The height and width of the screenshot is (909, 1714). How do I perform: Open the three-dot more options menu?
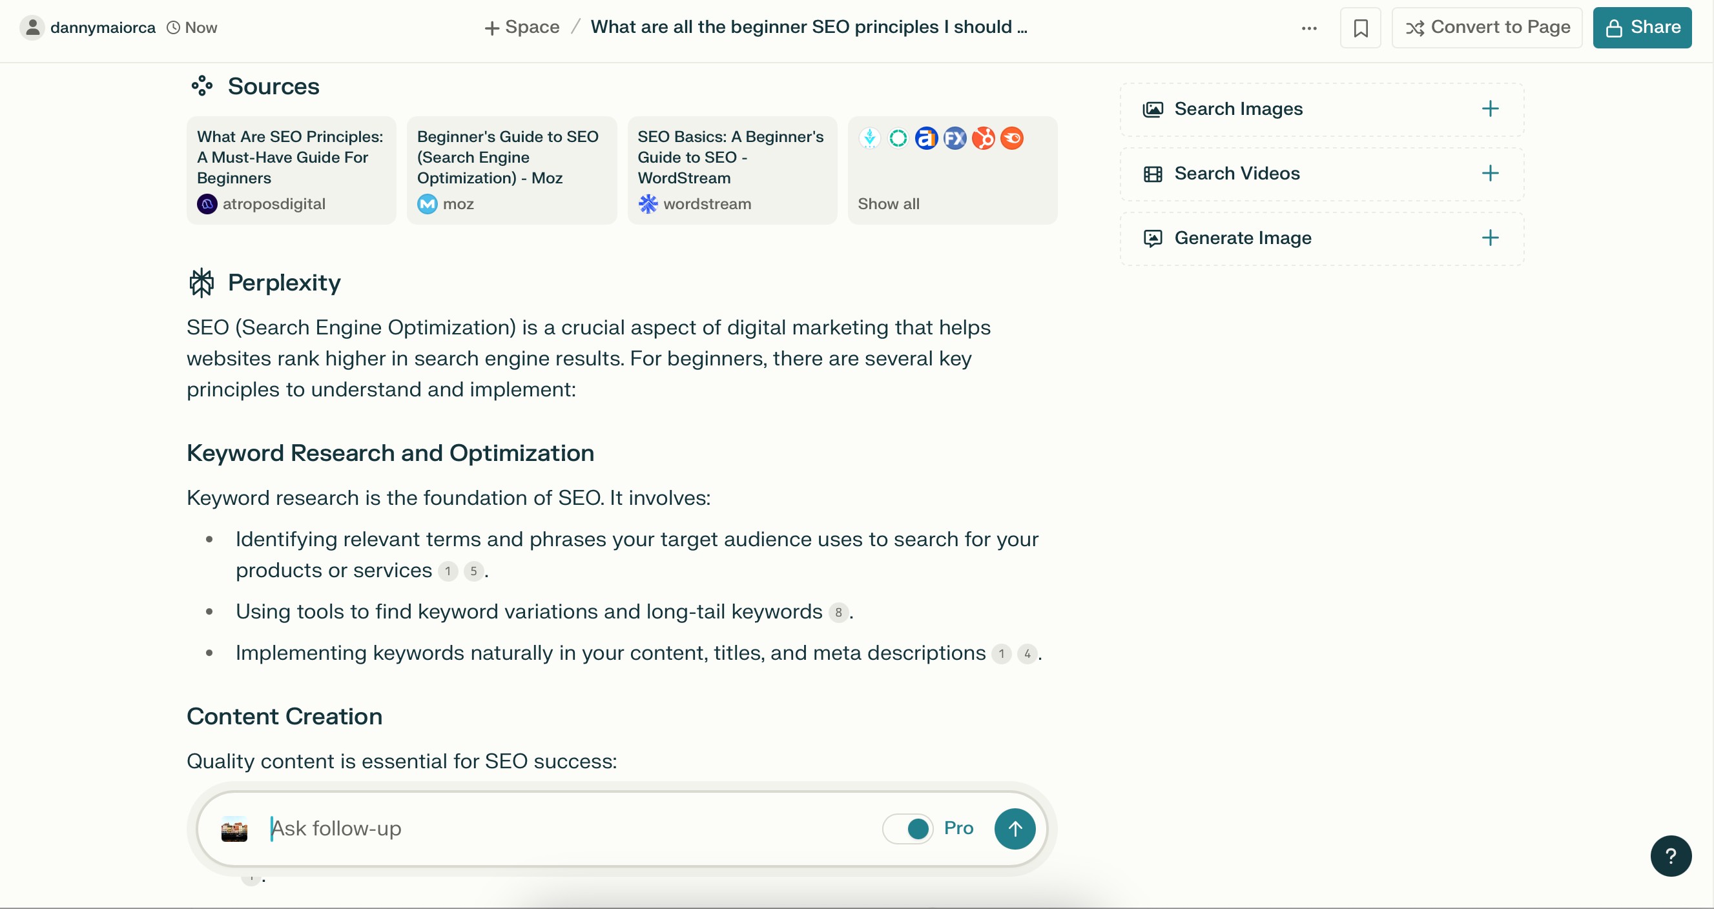[x=1309, y=28]
